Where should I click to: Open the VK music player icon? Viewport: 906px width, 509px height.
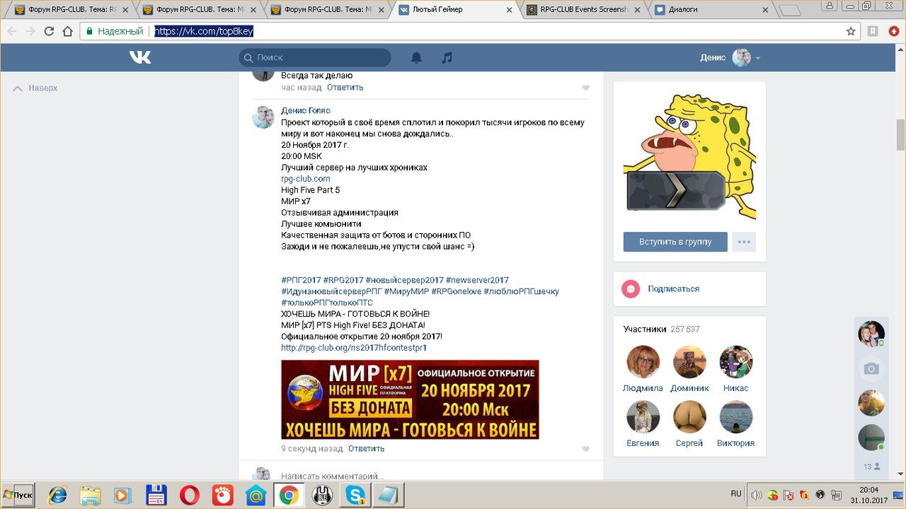(x=447, y=58)
